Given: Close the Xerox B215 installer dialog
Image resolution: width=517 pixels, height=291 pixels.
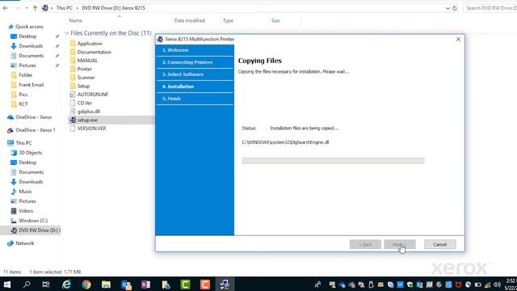Looking at the screenshot, I should pos(458,40).
